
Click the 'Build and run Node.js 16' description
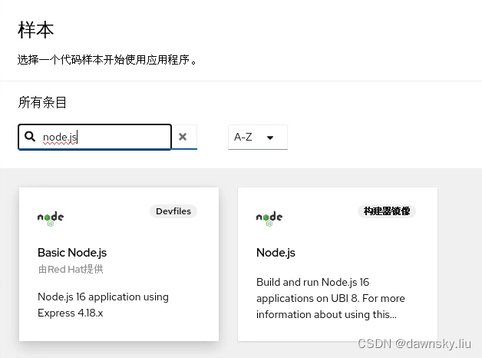(331, 298)
